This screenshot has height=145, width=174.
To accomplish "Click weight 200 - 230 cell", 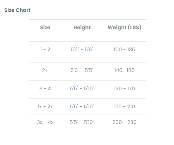I will click(124, 122).
